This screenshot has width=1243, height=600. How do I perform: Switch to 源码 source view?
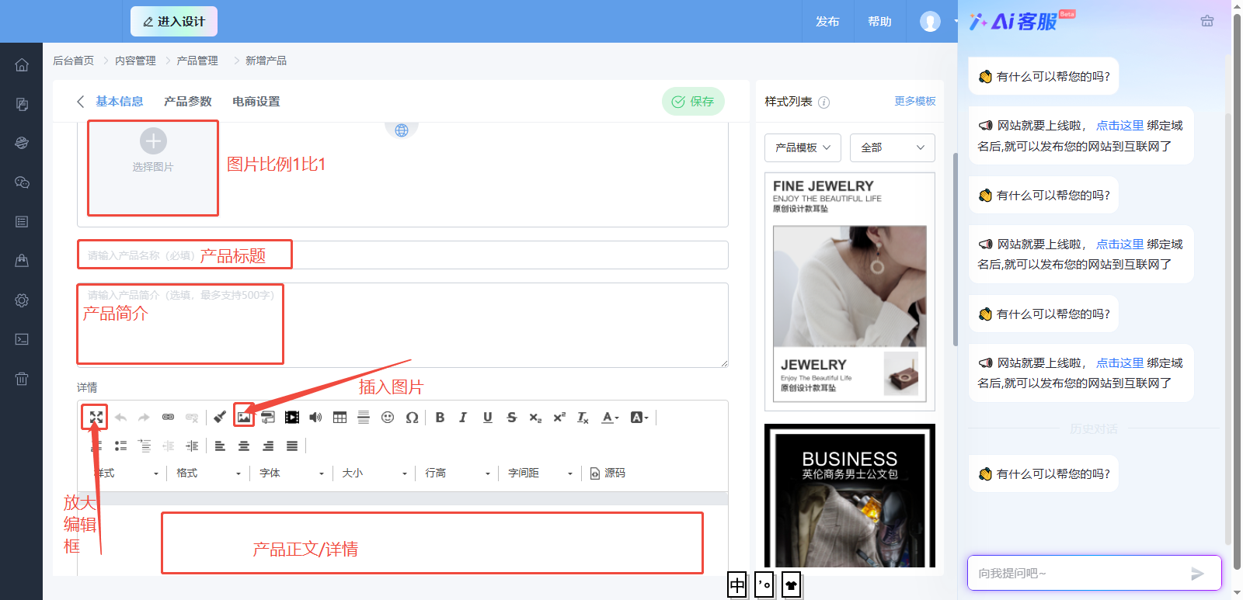click(608, 473)
